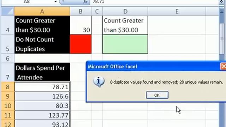Select cell with value 93.12
Image resolution: width=226 pixels, height=127 pixels.
click(42, 123)
